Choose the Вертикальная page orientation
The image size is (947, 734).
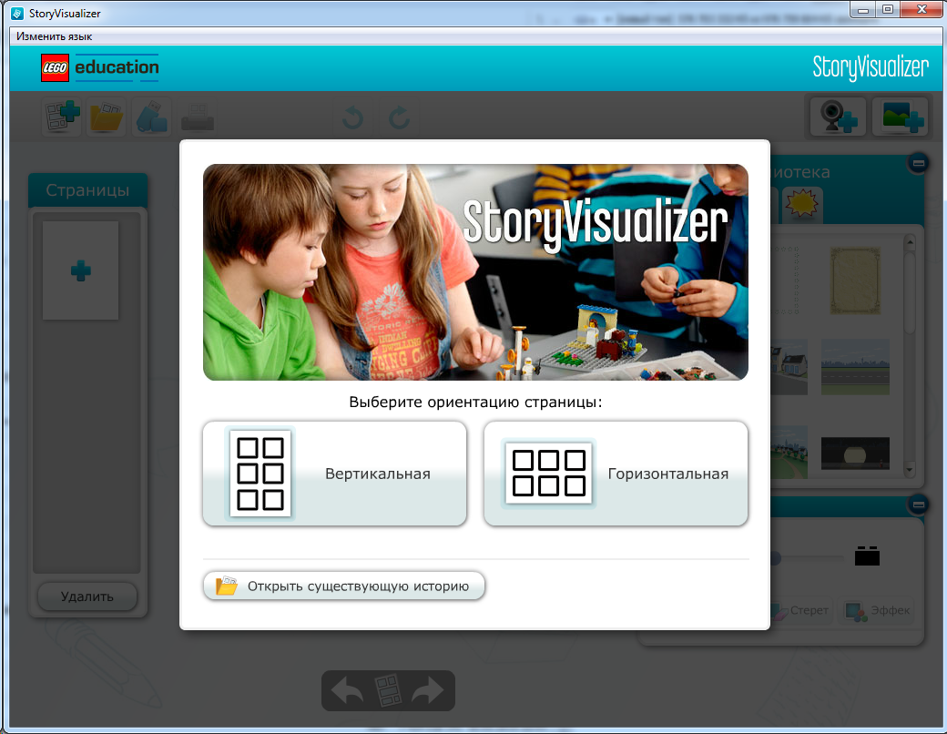point(334,474)
